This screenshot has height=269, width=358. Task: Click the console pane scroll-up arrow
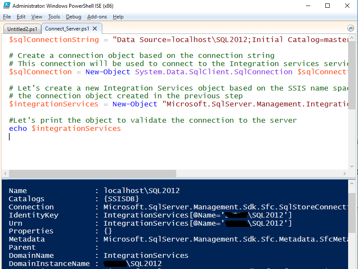[x=352, y=184]
